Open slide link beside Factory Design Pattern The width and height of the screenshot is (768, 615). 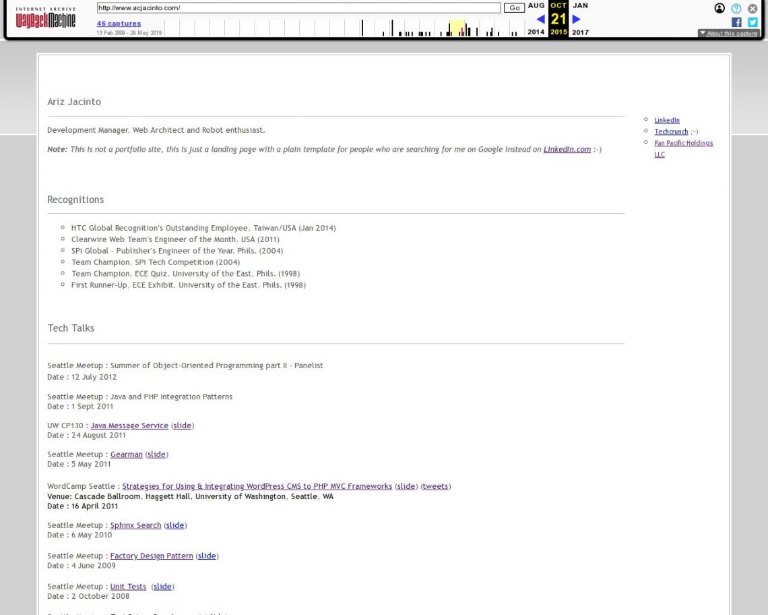[207, 556]
